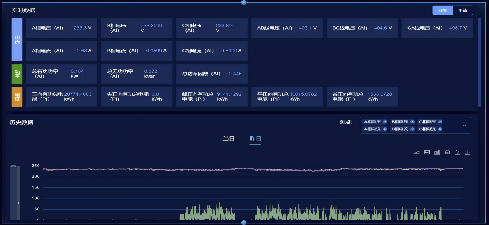This screenshot has width=489, height=225.
Task: Remove A相电压 tag from 测点 selector
Action: (385, 122)
